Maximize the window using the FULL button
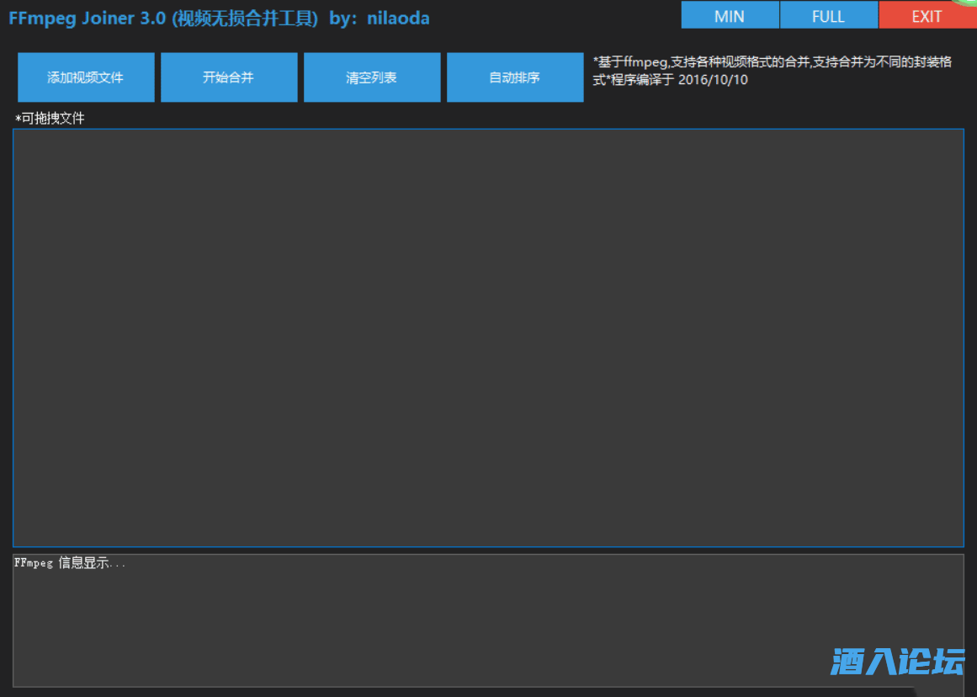 coord(828,16)
